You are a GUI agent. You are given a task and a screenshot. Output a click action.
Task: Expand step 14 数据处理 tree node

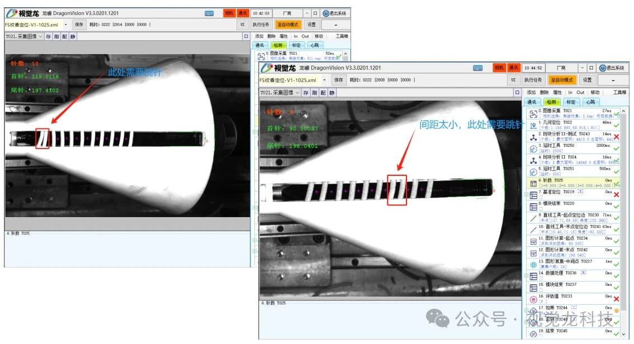(526, 276)
